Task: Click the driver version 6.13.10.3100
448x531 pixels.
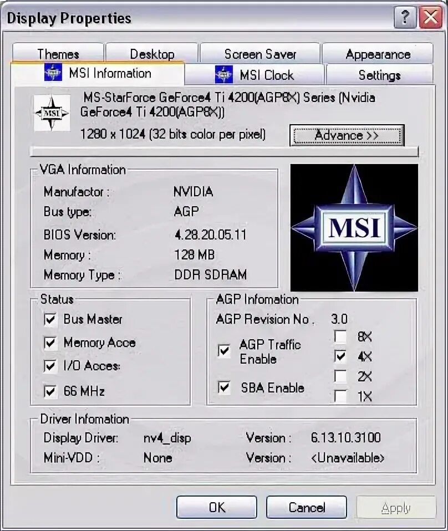Action: [x=345, y=437]
